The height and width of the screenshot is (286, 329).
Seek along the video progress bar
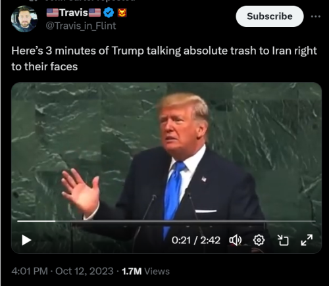click(x=166, y=222)
